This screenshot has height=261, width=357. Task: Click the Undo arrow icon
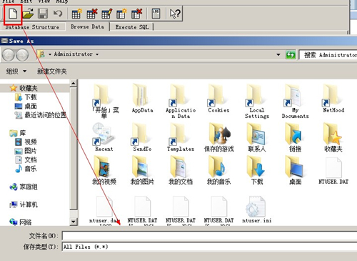point(58,14)
